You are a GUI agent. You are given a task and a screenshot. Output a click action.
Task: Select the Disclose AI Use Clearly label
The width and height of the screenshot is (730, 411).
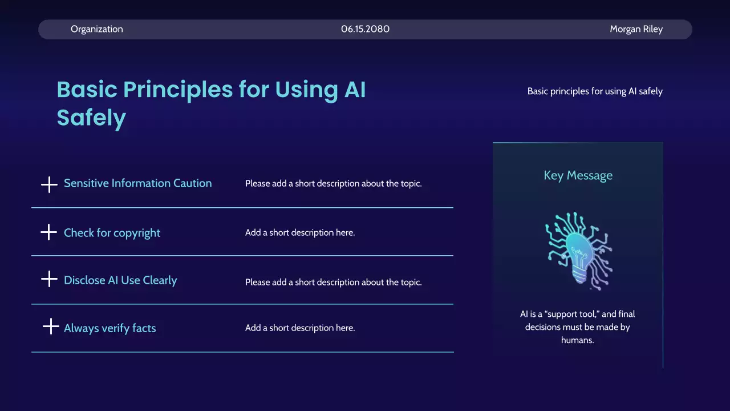point(120,280)
